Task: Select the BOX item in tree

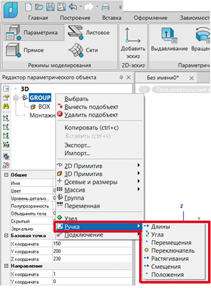Action: pos(44,107)
